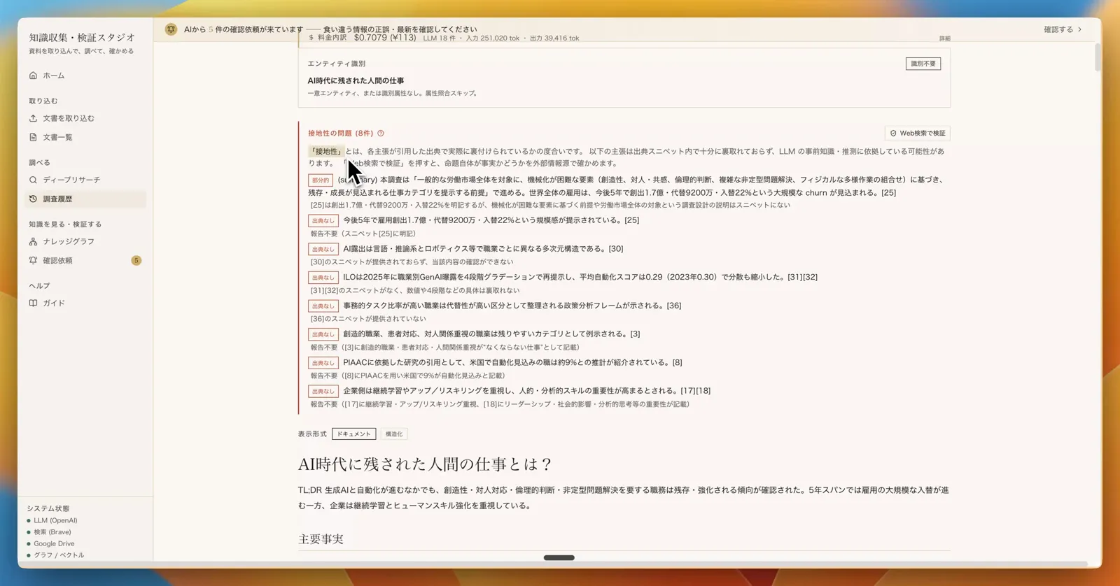
Task: Click the book icon beside ガイド
Action: coord(33,303)
